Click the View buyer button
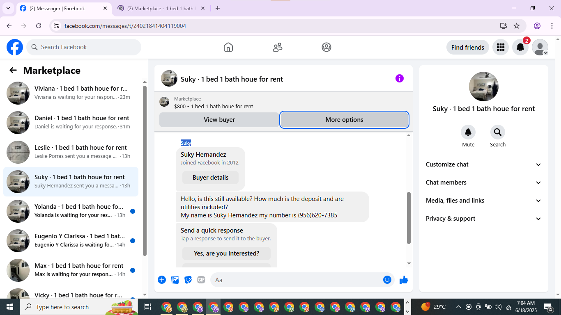The width and height of the screenshot is (561, 315). pyautogui.click(x=219, y=120)
